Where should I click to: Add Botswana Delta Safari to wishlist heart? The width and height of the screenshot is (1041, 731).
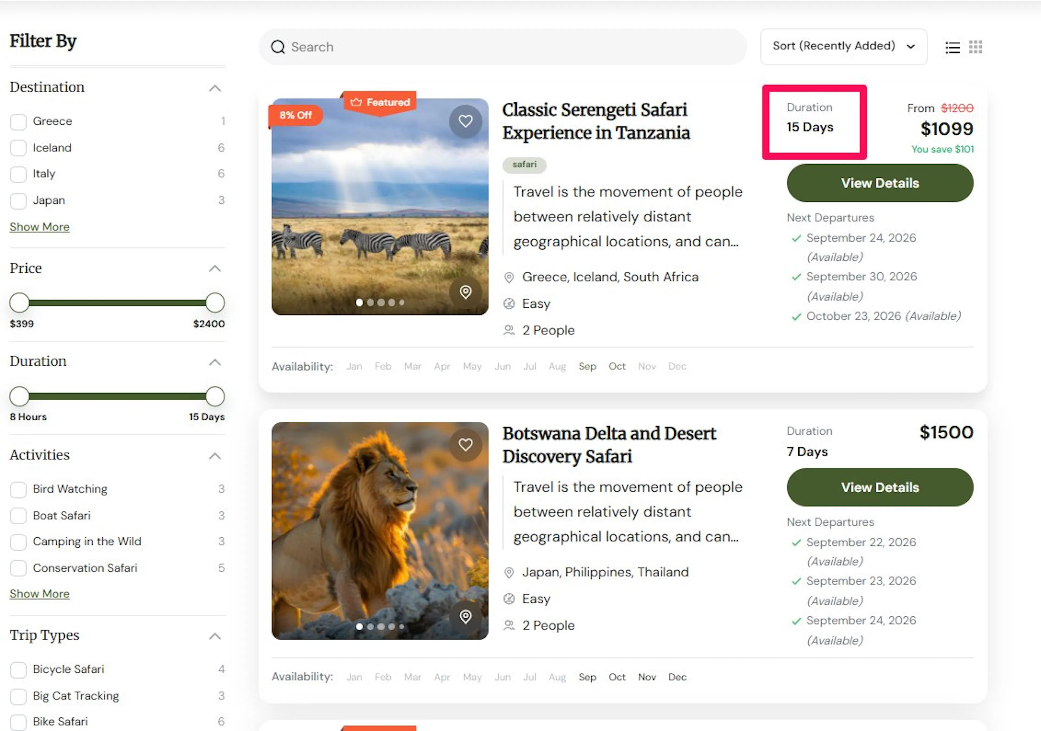pos(465,445)
